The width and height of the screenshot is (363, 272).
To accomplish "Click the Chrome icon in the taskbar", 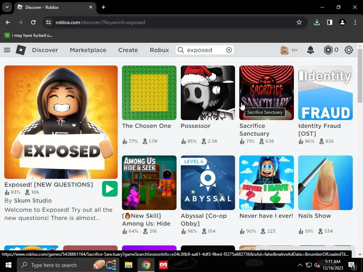I will [146, 265].
